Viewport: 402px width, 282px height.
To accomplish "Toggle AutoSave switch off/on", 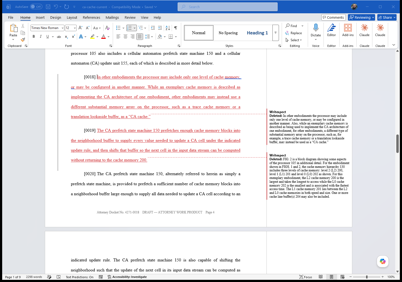I will pos(36,7).
